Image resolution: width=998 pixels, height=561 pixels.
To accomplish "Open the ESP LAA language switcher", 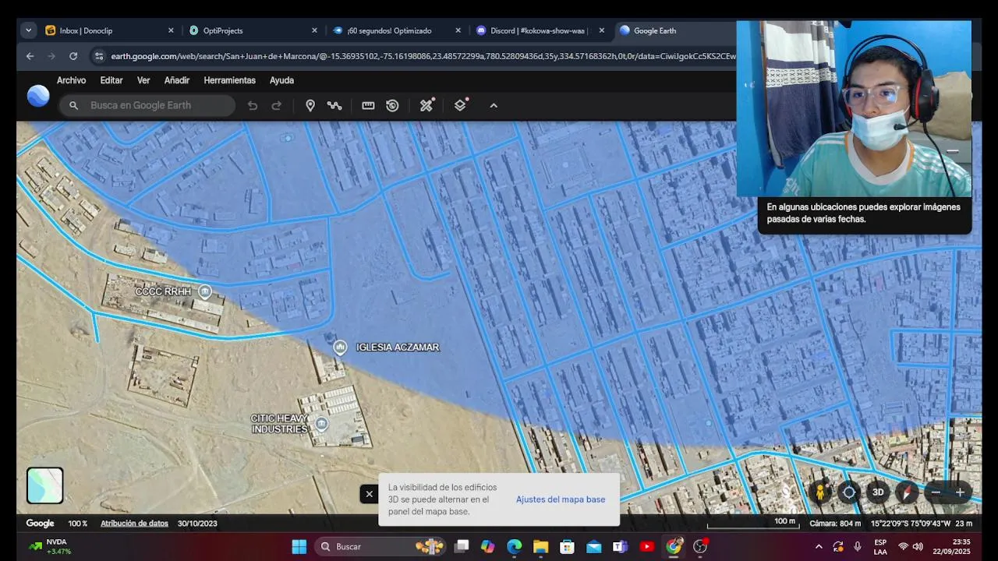I will pyautogui.click(x=880, y=547).
